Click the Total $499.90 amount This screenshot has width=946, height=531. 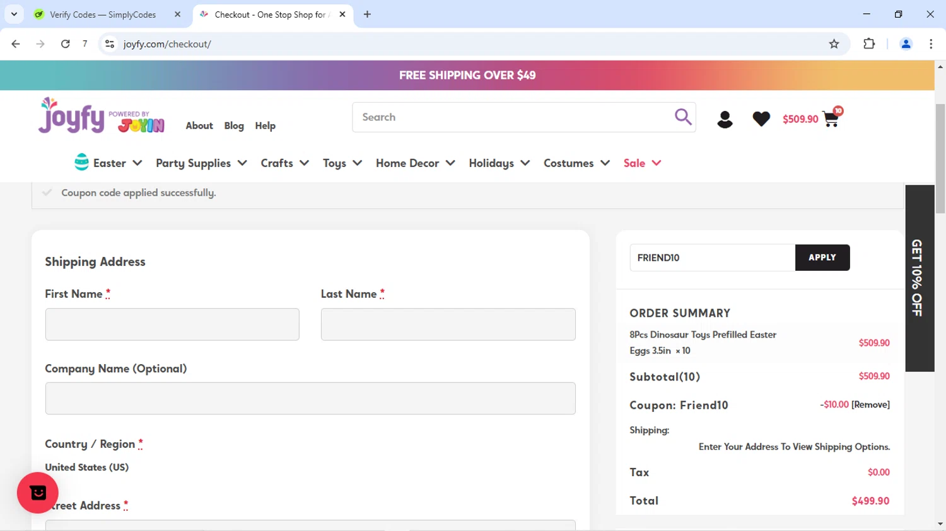tap(870, 501)
